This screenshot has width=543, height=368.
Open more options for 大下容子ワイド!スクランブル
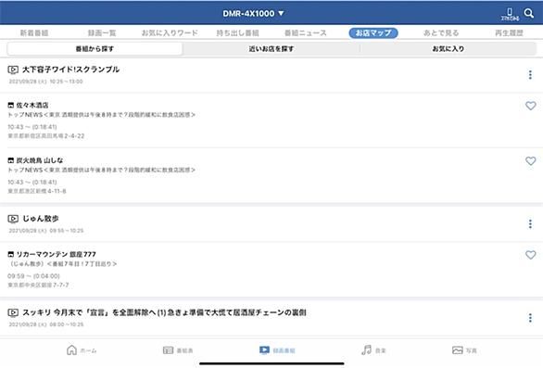coord(530,74)
